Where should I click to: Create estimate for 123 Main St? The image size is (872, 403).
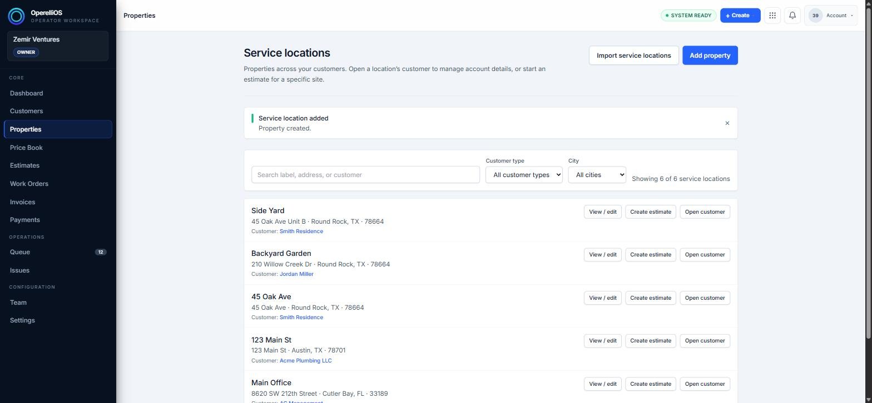pos(651,341)
